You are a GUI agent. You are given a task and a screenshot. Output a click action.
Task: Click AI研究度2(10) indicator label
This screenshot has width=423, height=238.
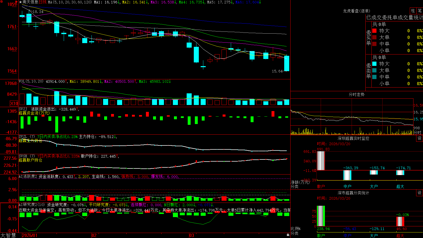click(32, 205)
